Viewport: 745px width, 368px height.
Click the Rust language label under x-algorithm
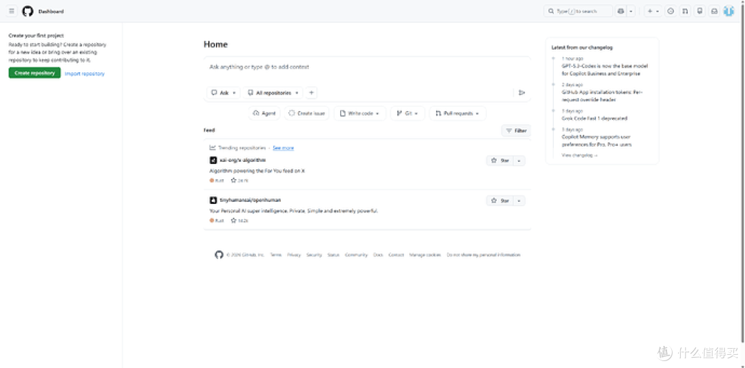tap(217, 181)
